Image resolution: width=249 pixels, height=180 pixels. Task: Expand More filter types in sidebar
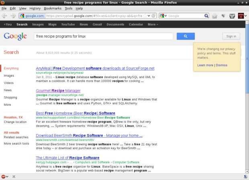click(7, 105)
